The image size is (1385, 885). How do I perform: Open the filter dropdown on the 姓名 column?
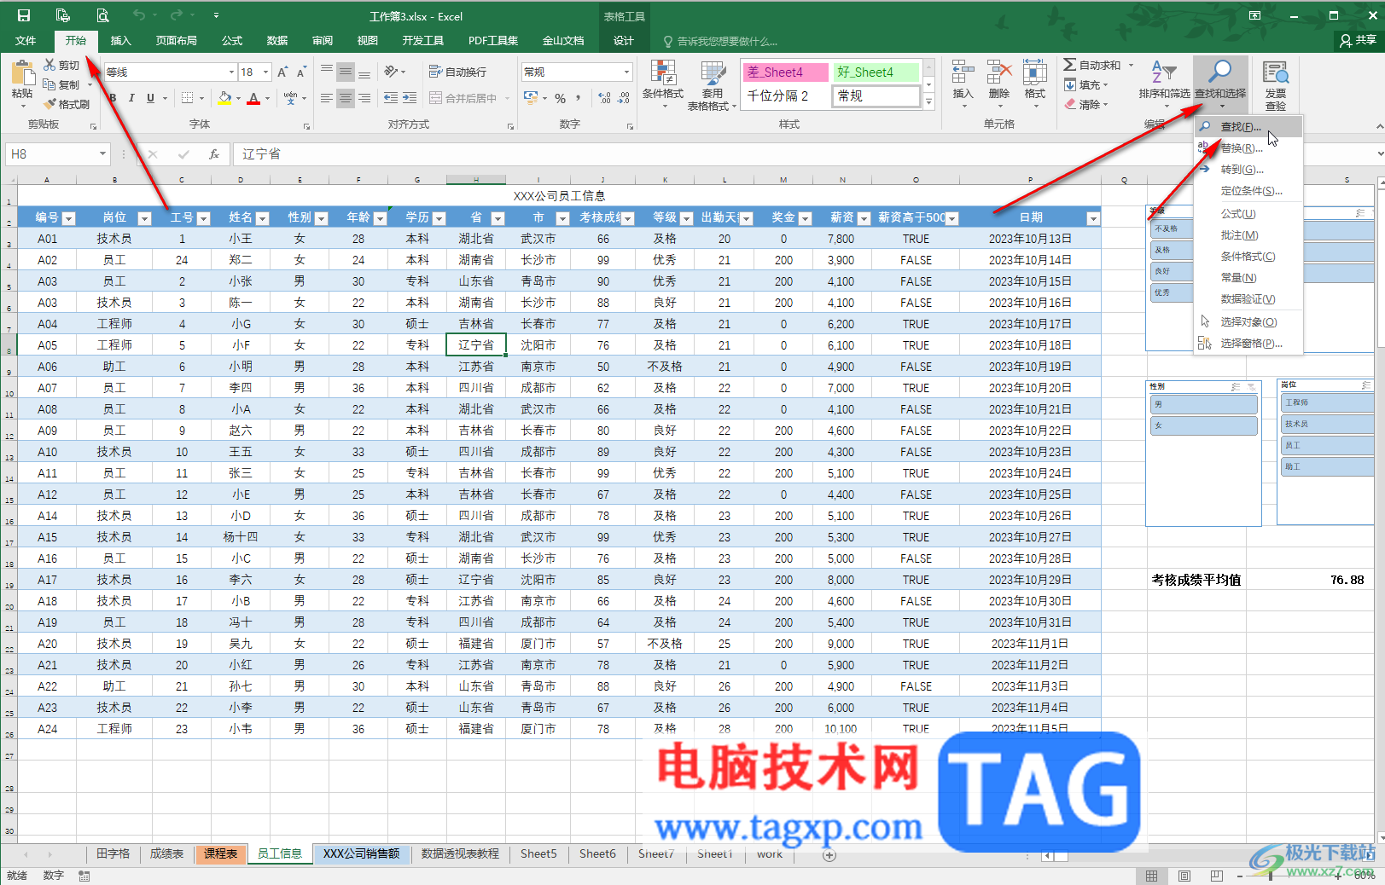tap(263, 218)
